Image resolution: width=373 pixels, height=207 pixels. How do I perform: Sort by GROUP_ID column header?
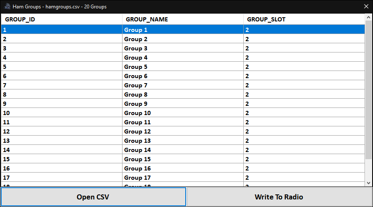point(61,19)
